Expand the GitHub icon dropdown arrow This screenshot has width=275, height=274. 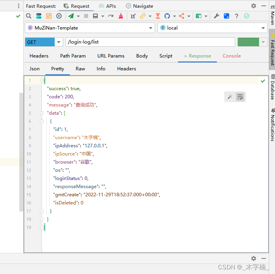[x=174, y=16]
